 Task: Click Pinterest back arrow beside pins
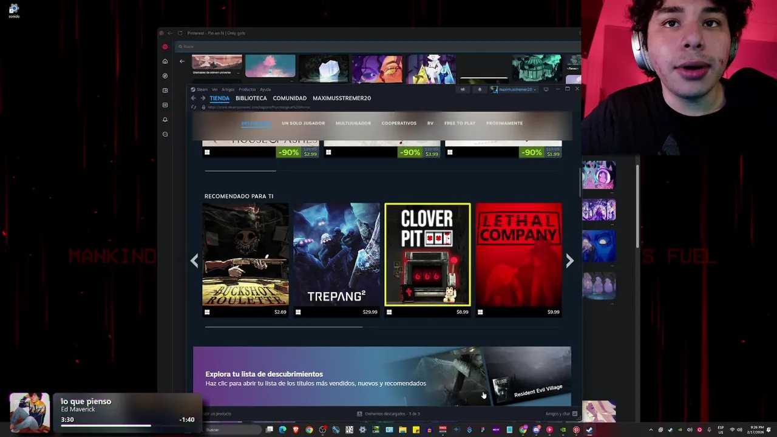[x=182, y=61]
